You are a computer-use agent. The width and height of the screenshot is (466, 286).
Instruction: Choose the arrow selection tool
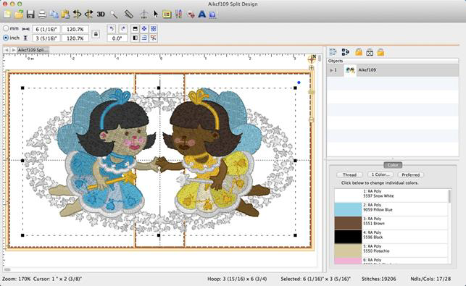[155, 14]
